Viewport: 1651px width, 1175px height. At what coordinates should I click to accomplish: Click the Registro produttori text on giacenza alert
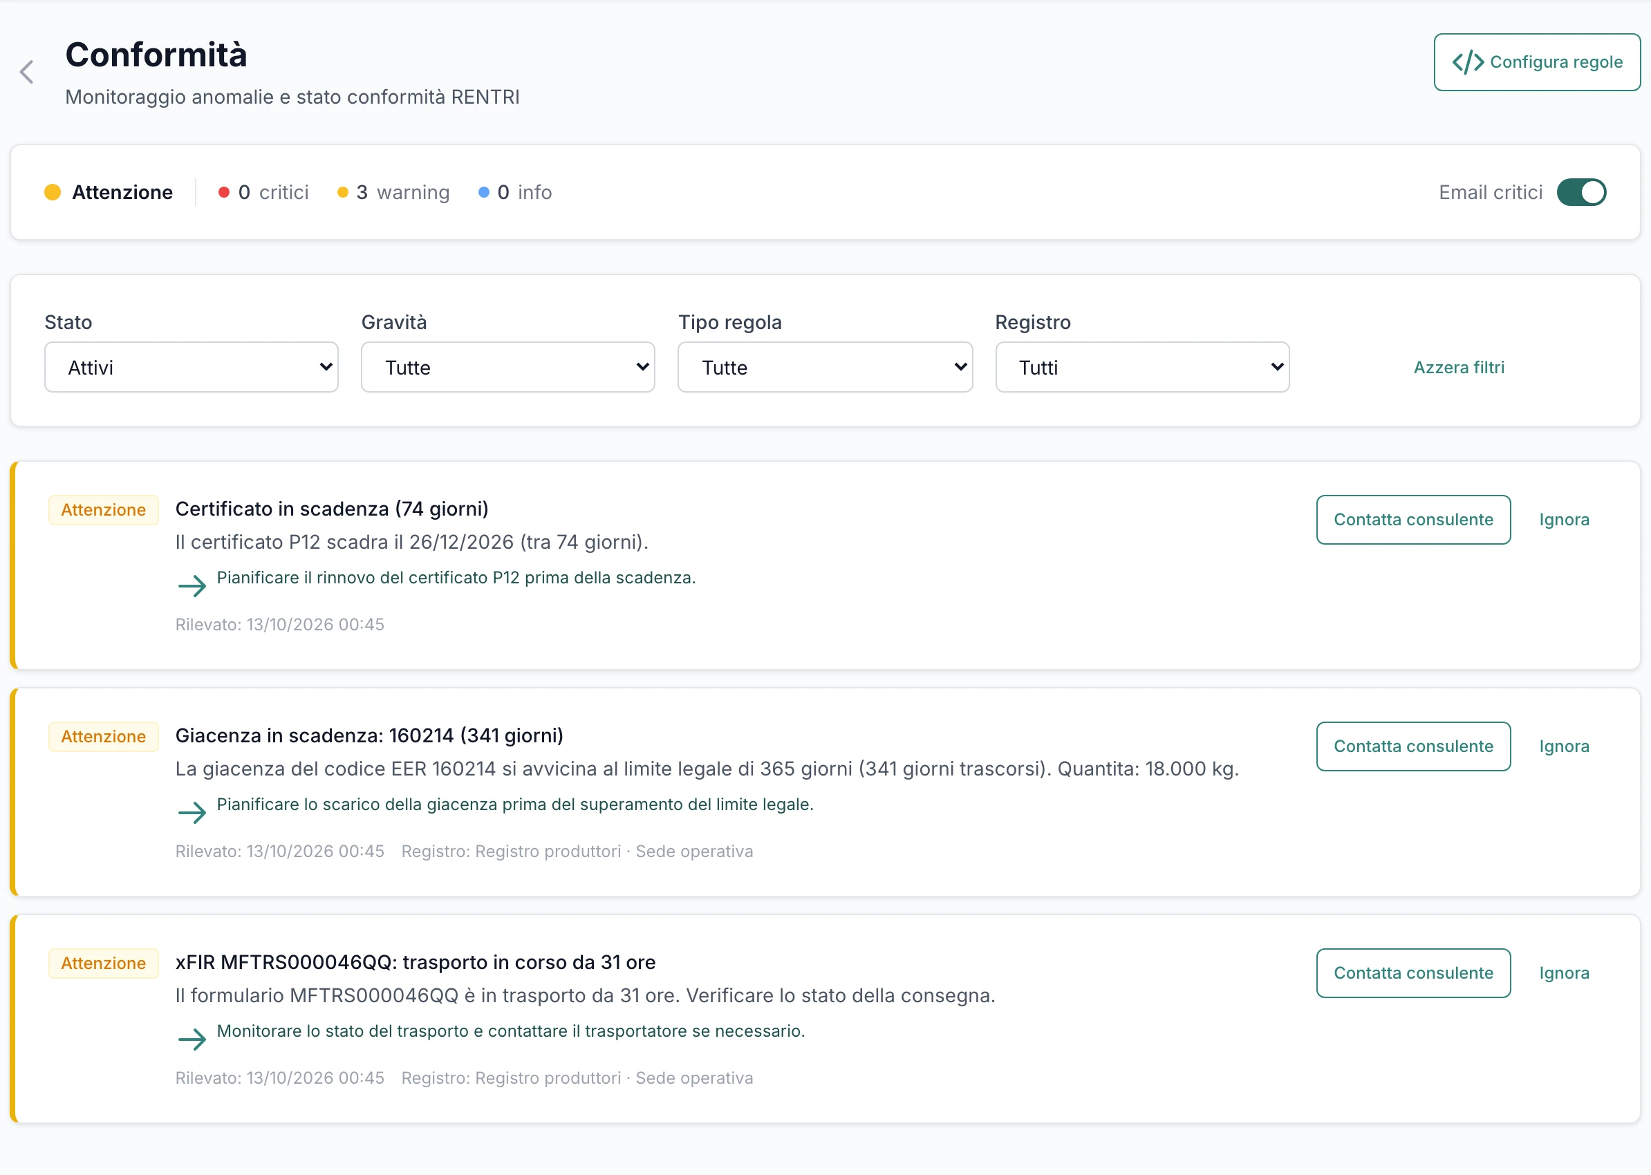point(548,851)
